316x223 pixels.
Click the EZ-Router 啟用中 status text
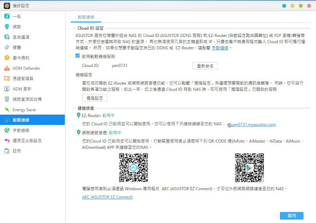109,115
